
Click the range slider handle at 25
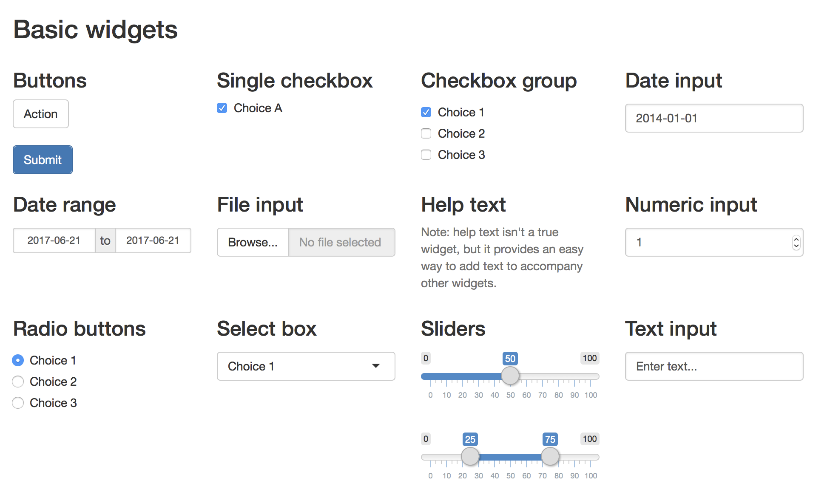pyautogui.click(x=470, y=456)
